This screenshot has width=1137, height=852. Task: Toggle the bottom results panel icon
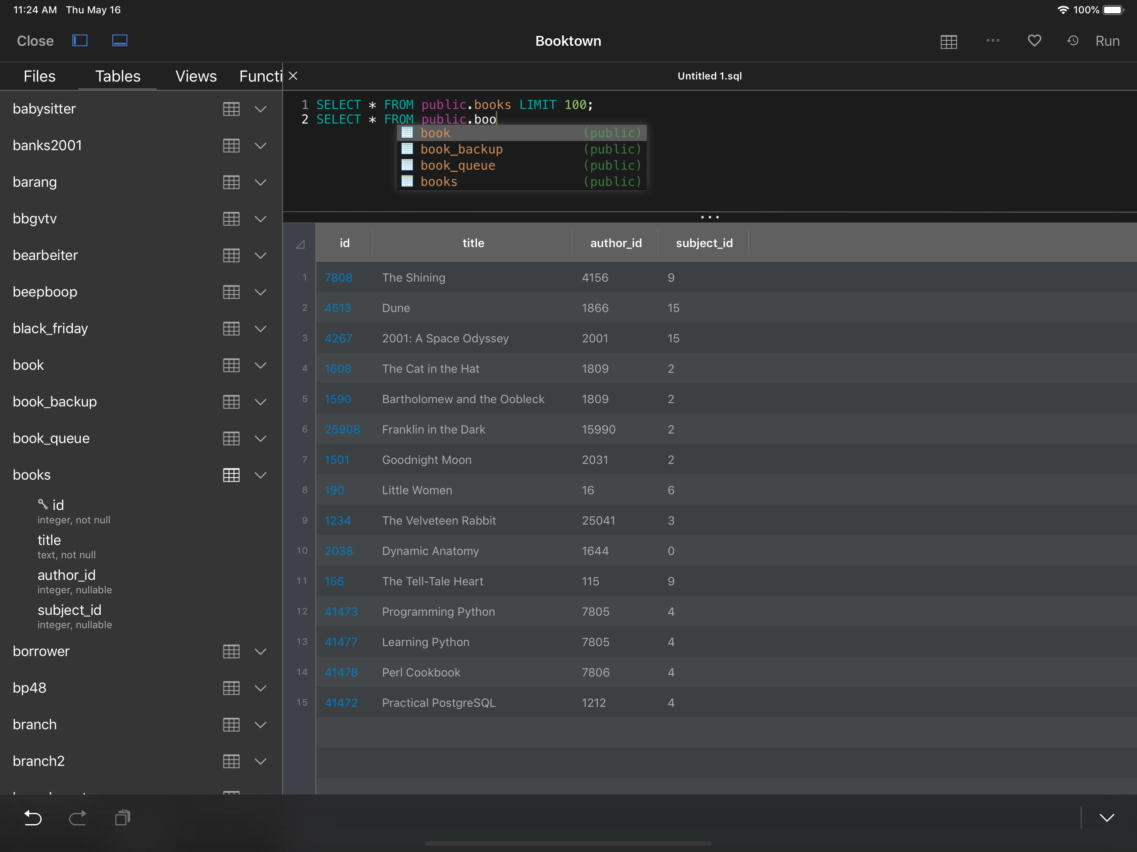point(120,41)
